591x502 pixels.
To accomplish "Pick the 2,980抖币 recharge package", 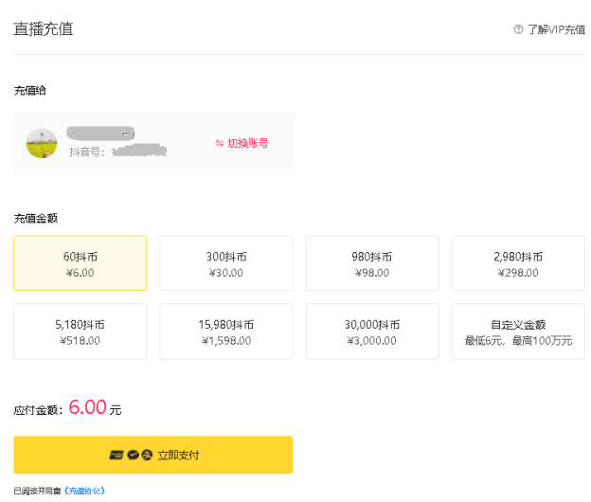I will (518, 263).
